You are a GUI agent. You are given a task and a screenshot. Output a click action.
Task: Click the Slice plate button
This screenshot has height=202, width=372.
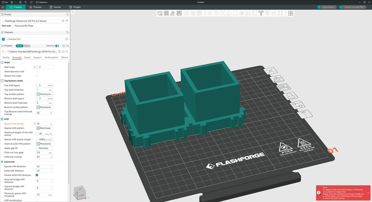coord(329,7)
